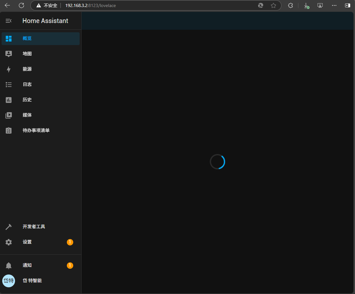Open the 日志 logbook list icon
Image resolution: width=355 pixels, height=294 pixels.
[9, 85]
